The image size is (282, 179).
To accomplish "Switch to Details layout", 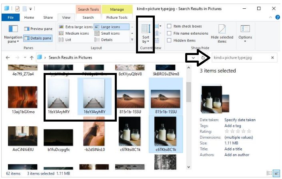I will tap(104, 40).
